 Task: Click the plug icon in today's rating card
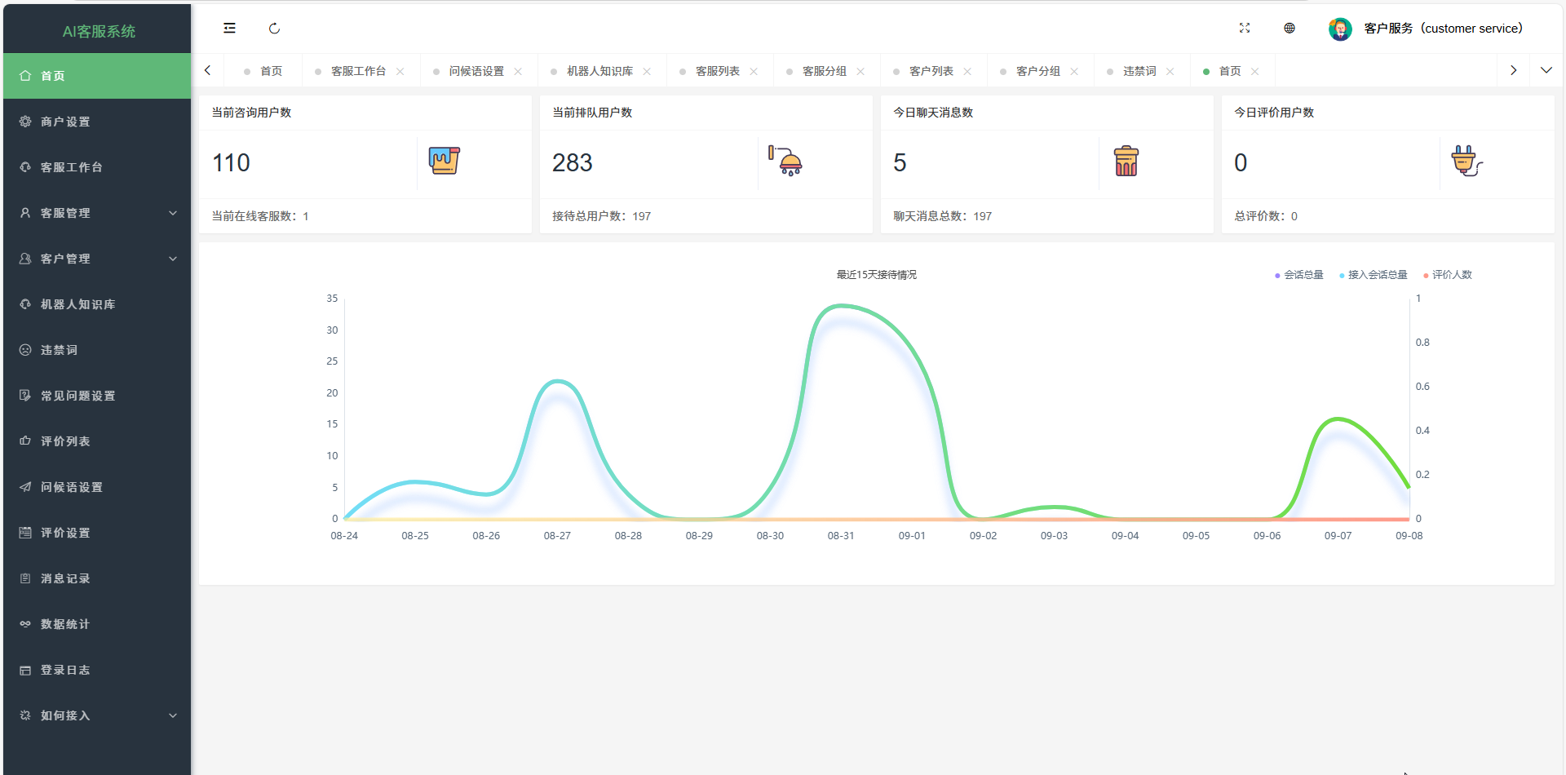pyautogui.click(x=1466, y=162)
